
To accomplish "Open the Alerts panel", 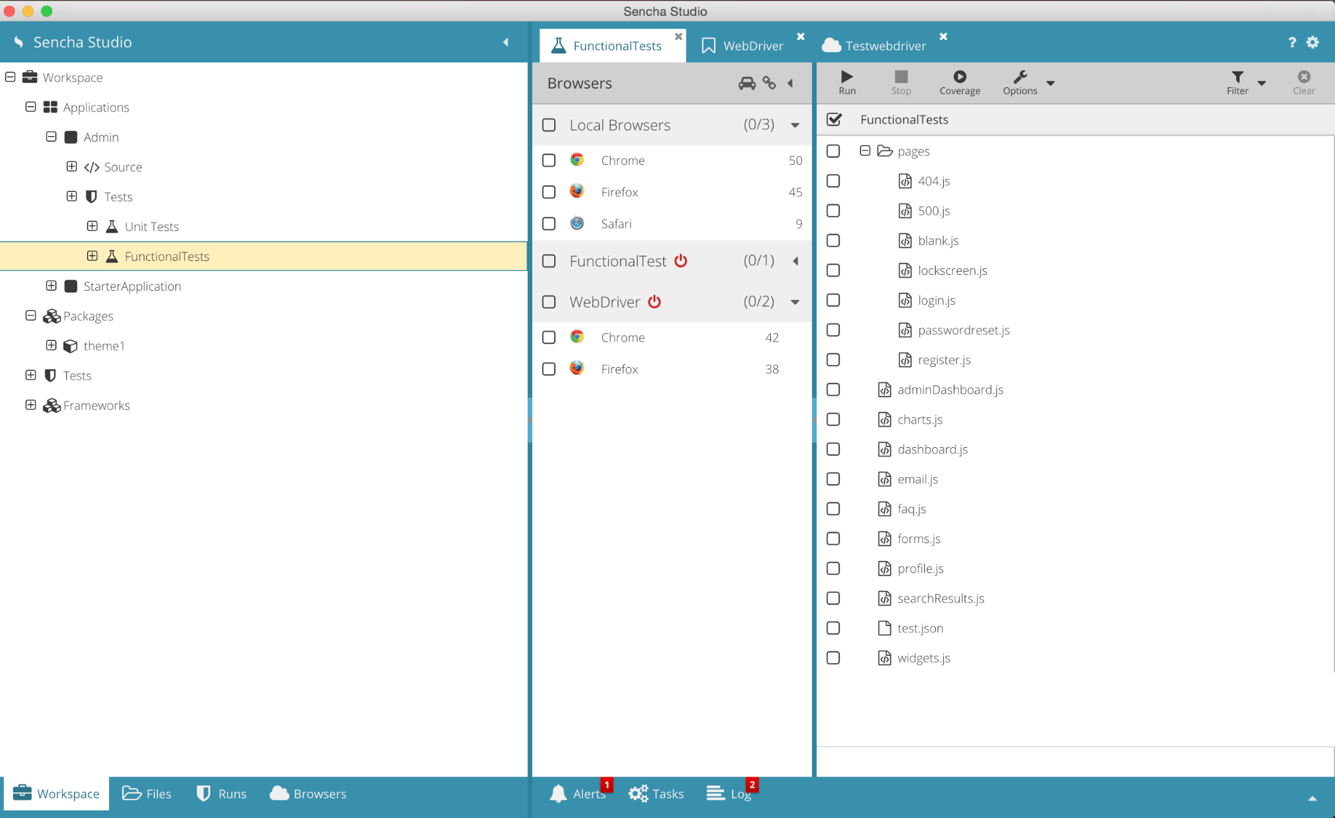I will click(578, 793).
